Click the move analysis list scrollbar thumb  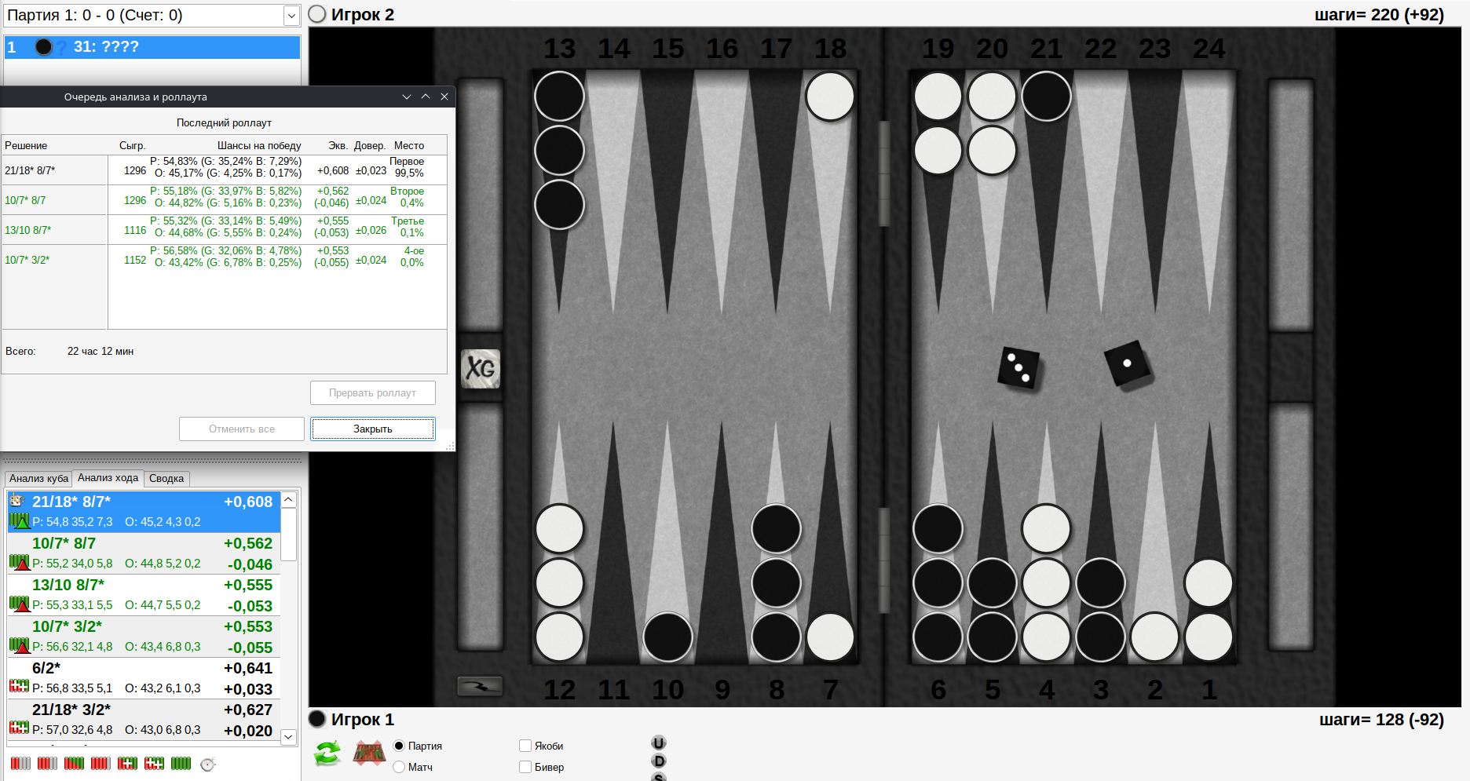click(289, 535)
